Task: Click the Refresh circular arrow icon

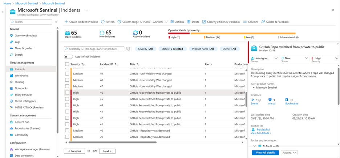Action: click(103, 22)
